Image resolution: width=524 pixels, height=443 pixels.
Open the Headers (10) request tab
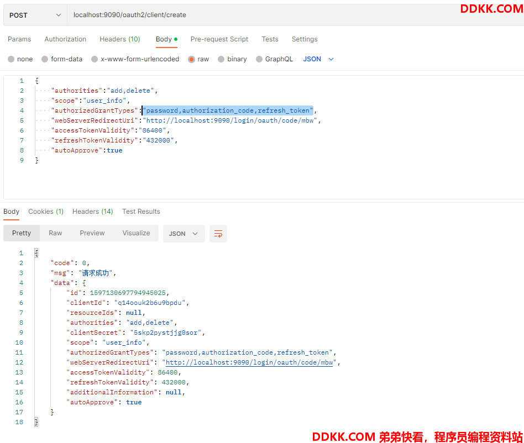tap(119, 39)
